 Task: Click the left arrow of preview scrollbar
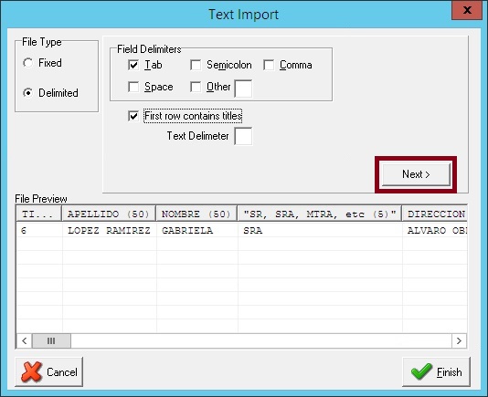(x=25, y=340)
